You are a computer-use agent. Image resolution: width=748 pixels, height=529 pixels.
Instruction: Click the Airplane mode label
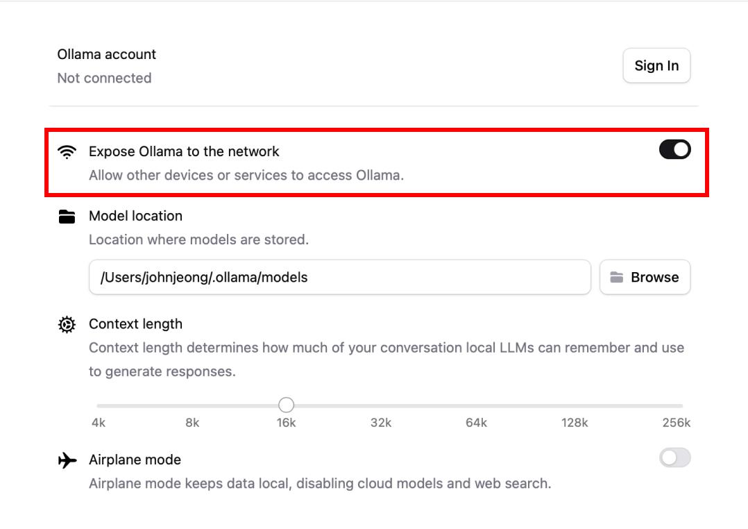pyautogui.click(x=135, y=460)
